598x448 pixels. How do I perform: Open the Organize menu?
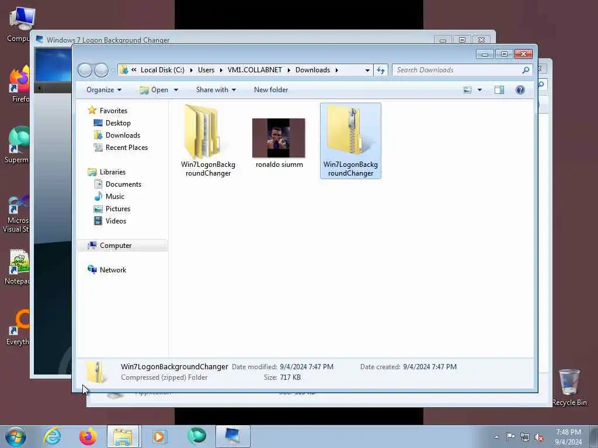(104, 90)
